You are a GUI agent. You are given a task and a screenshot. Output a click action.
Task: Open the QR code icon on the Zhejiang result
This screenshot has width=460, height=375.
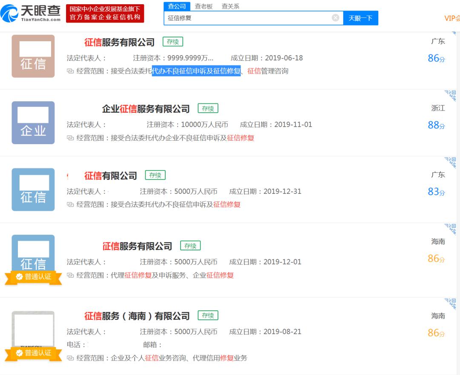[x=450, y=95]
